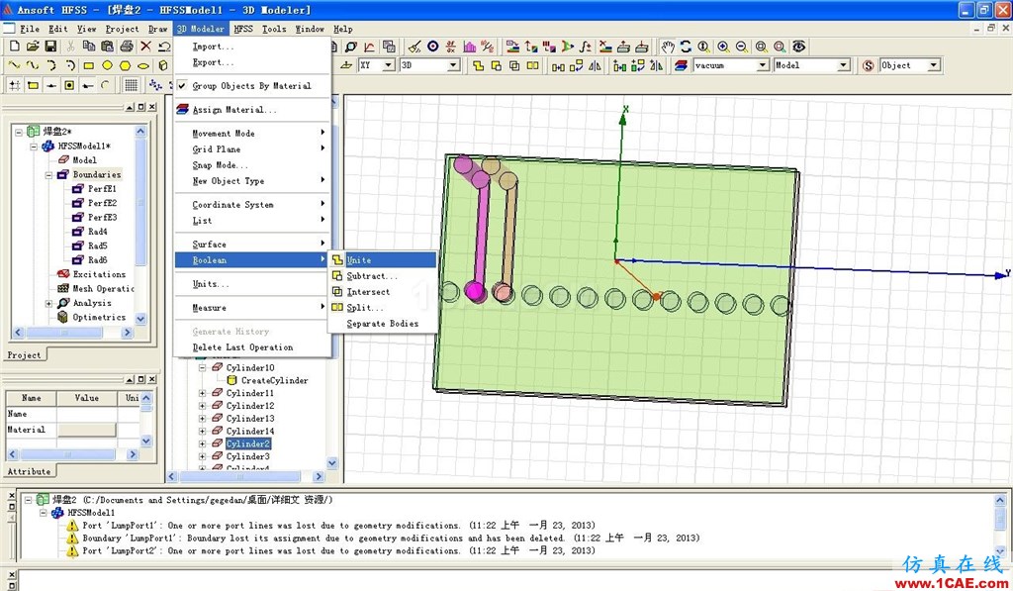1013x591 pixels.
Task: Switch to the Attribute tab
Action: click(29, 471)
